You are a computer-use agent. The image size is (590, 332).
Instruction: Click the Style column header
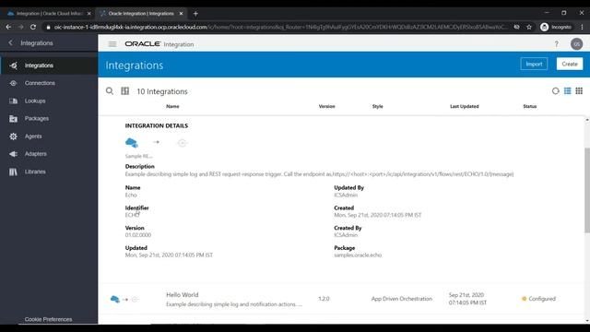(x=377, y=107)
